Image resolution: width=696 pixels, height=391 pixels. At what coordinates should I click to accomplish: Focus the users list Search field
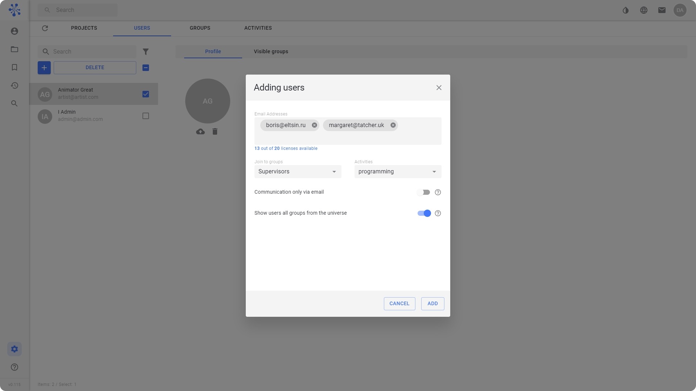click(x=87, y=52)
